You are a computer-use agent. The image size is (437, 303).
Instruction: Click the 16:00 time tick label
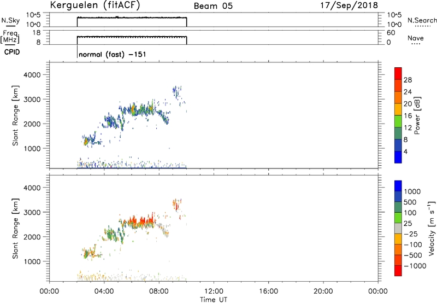point(268,292)
